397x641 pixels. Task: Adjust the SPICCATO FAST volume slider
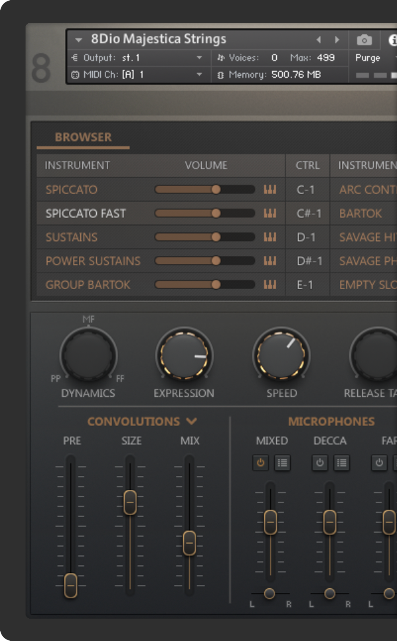coord(205,213)
